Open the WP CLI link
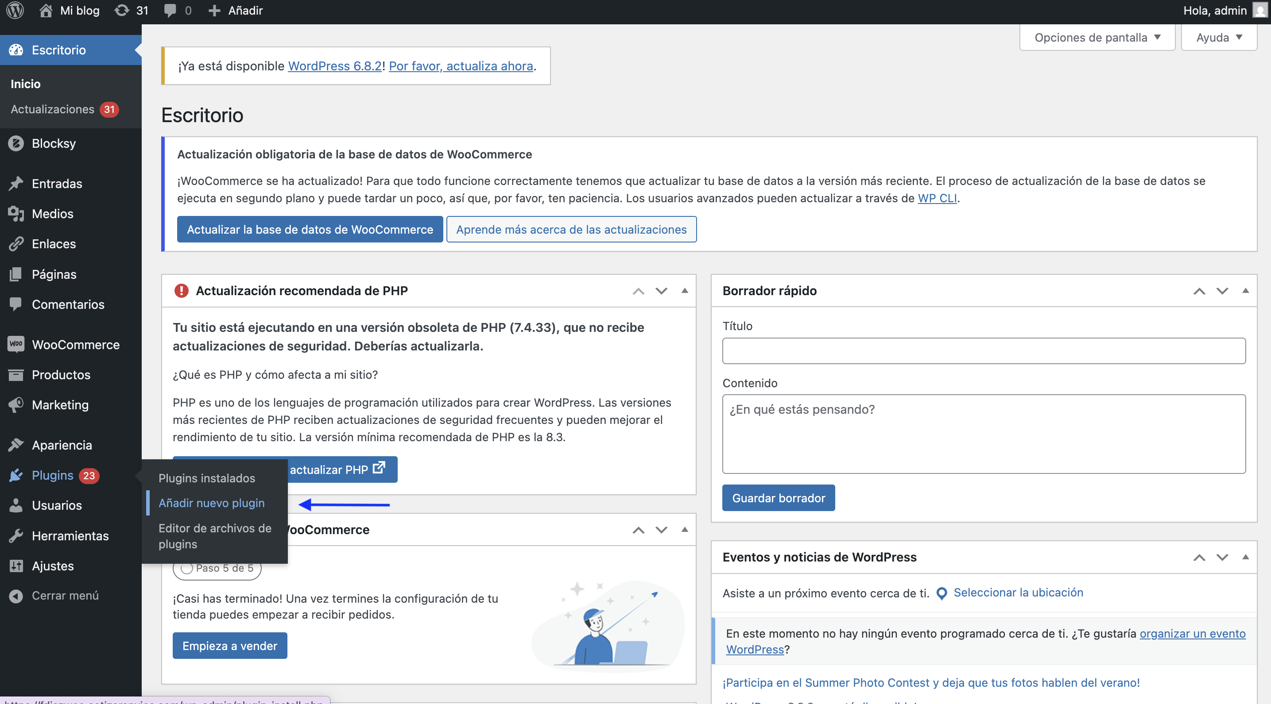Viewport: 1271px width, 704px height. [937, 198]
